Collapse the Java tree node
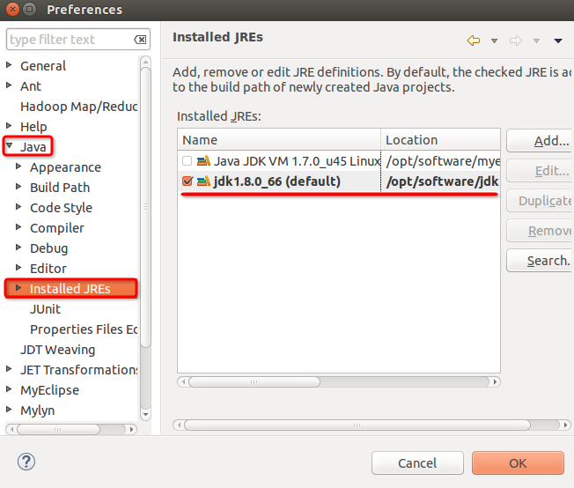This screenshot has width=574, height=488. [10, 147]
